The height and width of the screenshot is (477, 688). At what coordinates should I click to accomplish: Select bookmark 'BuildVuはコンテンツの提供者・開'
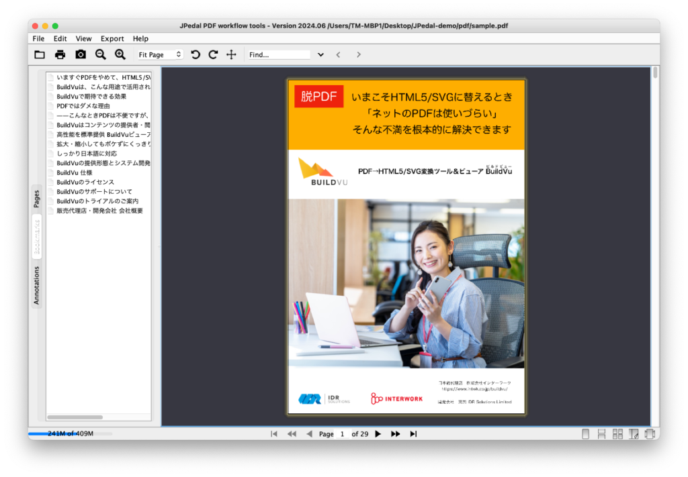(99, 125)
